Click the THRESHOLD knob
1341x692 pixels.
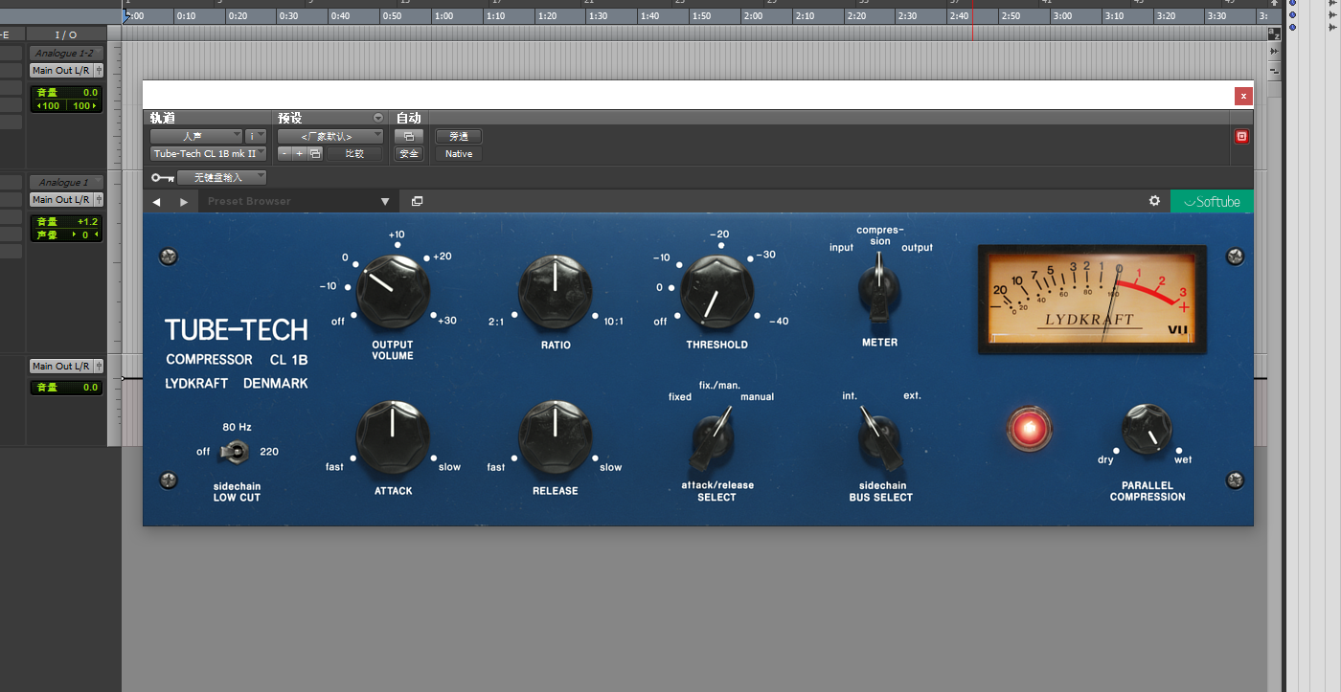(716, 292)
